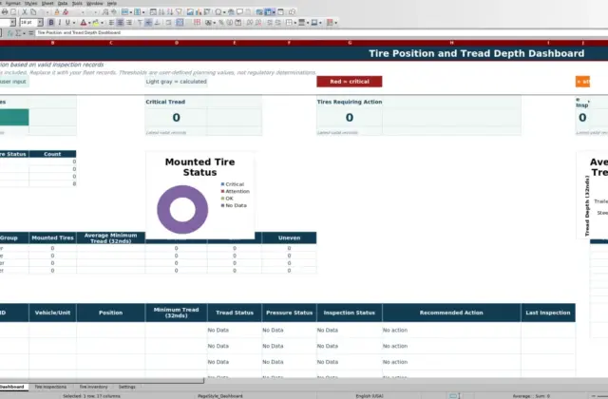Toggle Wrap Text
The image size is (608, 399).
click(x=168, y=23)
